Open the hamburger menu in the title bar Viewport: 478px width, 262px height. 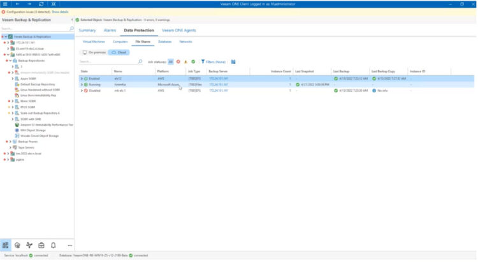(x=5, y=4)
